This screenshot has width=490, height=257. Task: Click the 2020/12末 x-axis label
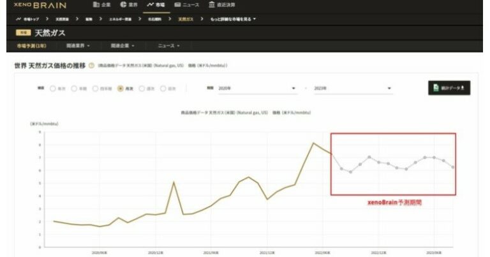[155, 253]
